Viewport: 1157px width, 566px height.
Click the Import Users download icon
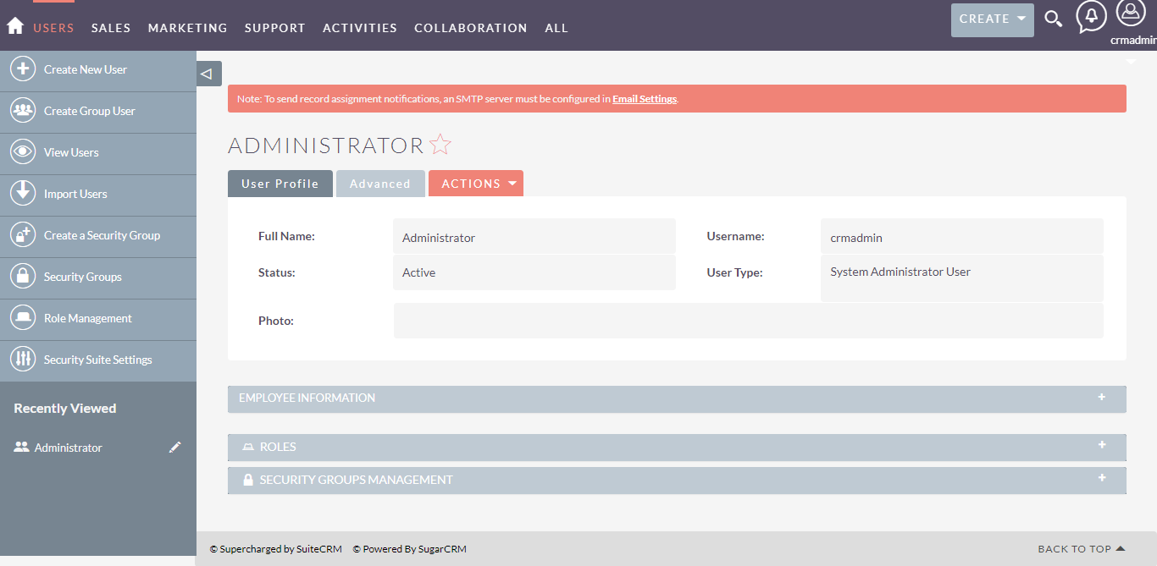coord(23,194)
